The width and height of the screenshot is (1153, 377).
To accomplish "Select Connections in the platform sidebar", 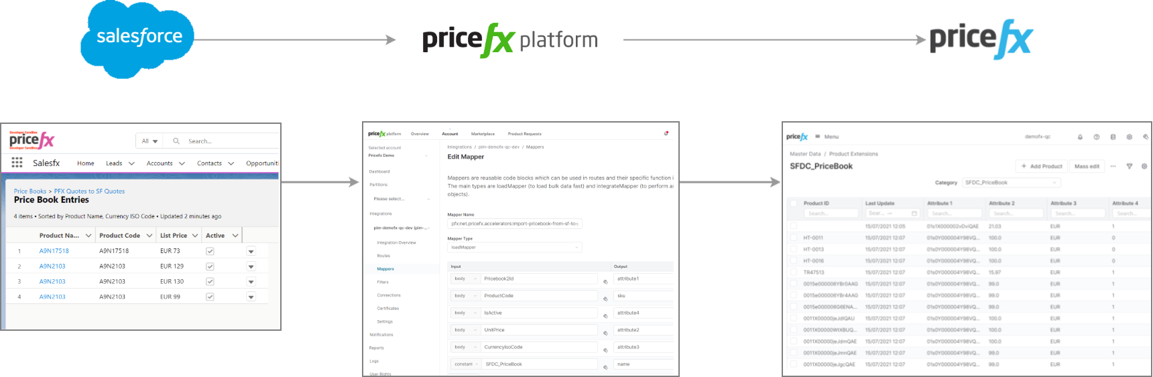I will tap(389, 295).
